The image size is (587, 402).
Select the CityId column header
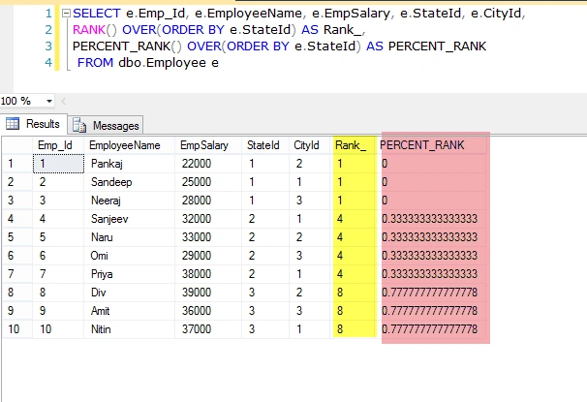tap(309, 145)
